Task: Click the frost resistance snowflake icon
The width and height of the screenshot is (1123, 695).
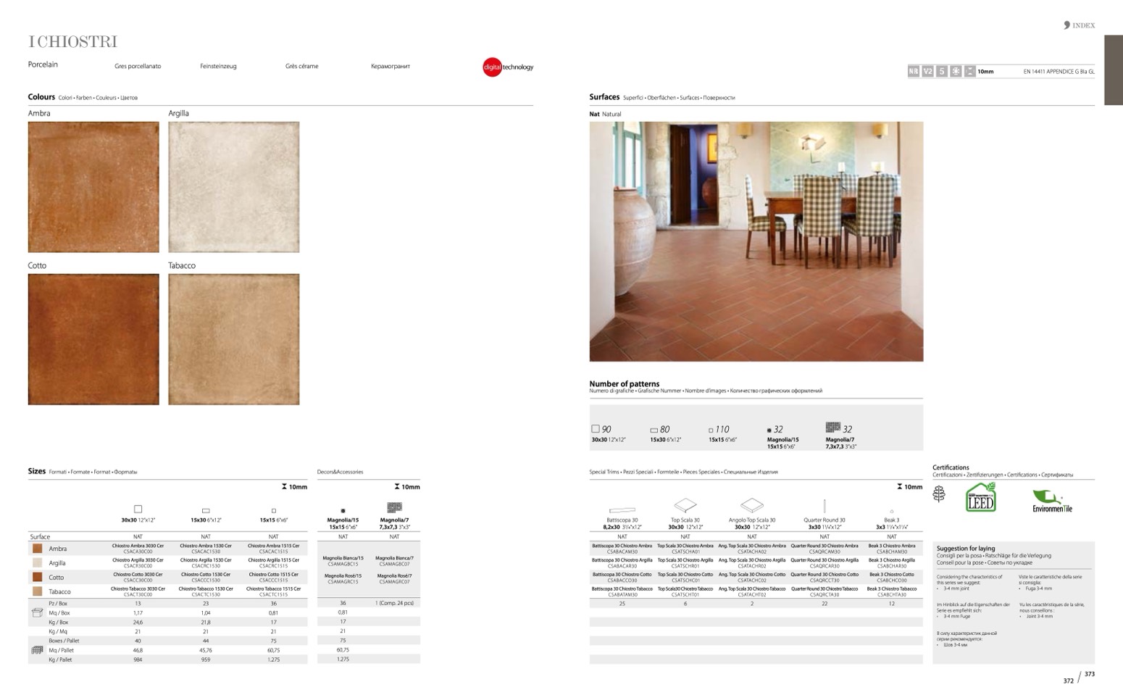Action: pos(956,71)
